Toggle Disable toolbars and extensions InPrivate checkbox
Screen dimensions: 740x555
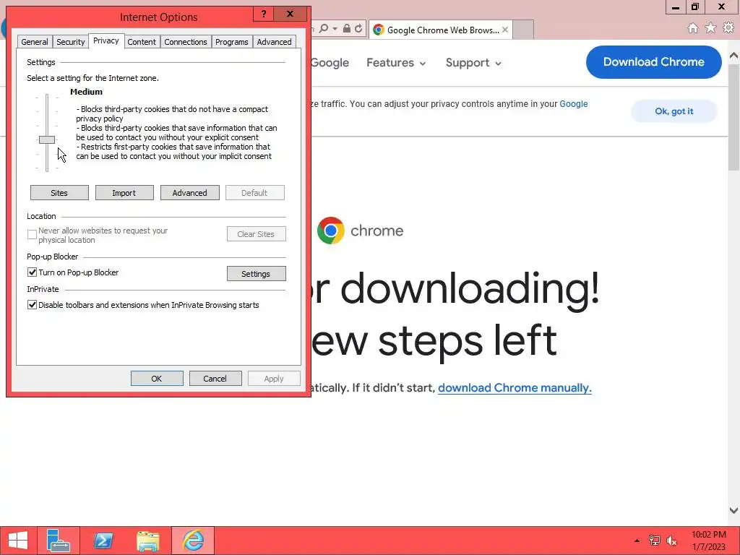pos(32,305)
